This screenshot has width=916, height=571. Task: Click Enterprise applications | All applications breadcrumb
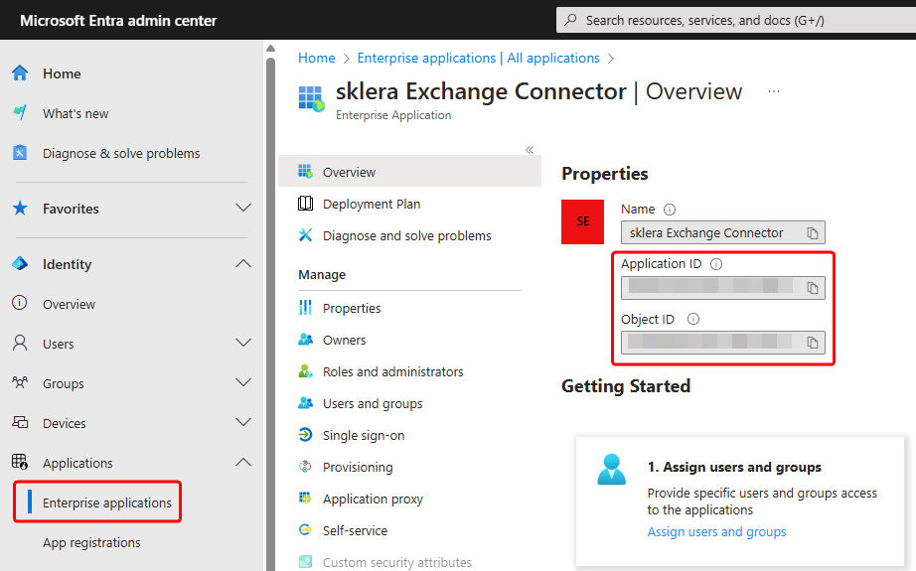coord(479,58)
